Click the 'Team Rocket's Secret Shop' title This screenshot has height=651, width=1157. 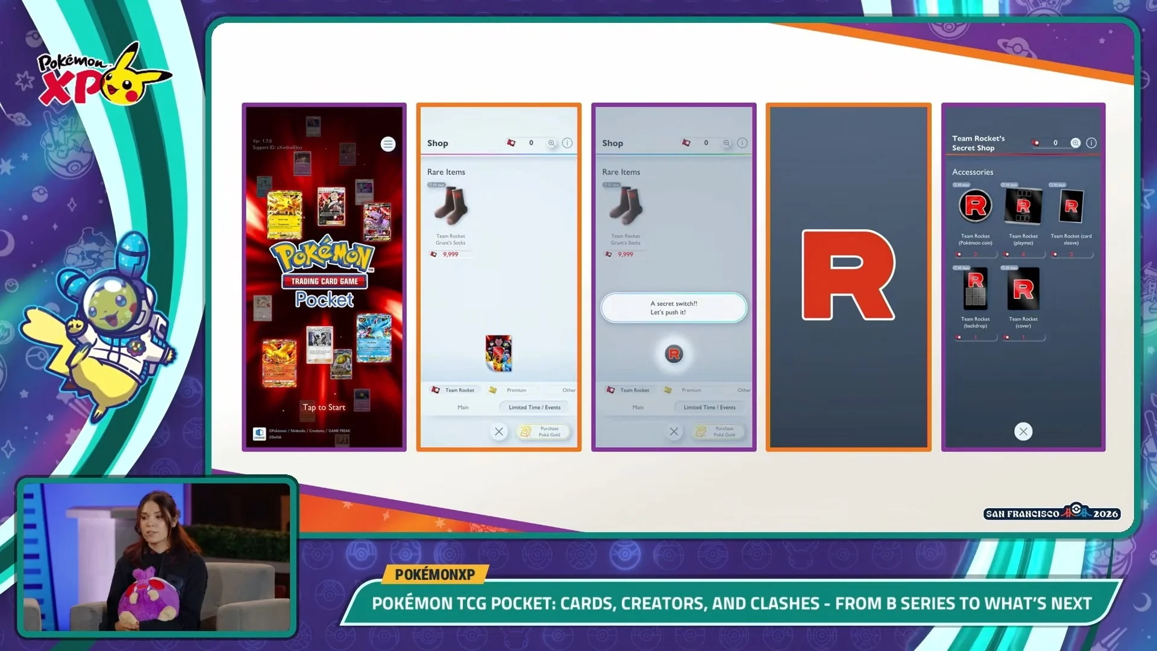coord(978,143)
